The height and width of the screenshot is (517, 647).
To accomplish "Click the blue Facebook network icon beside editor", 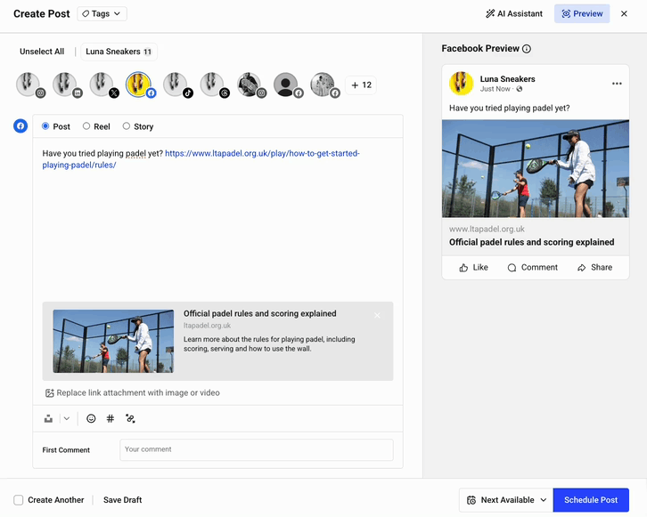I will tap(20, 126).
